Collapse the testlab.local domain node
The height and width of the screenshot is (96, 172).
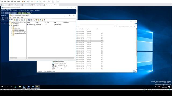[10, 26]
